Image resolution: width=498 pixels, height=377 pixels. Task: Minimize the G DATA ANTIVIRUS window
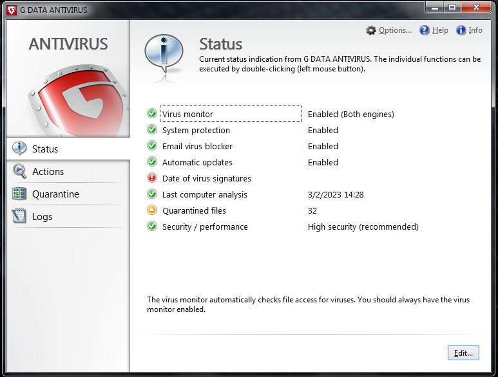pyautogui.click(x=435, y=8)
